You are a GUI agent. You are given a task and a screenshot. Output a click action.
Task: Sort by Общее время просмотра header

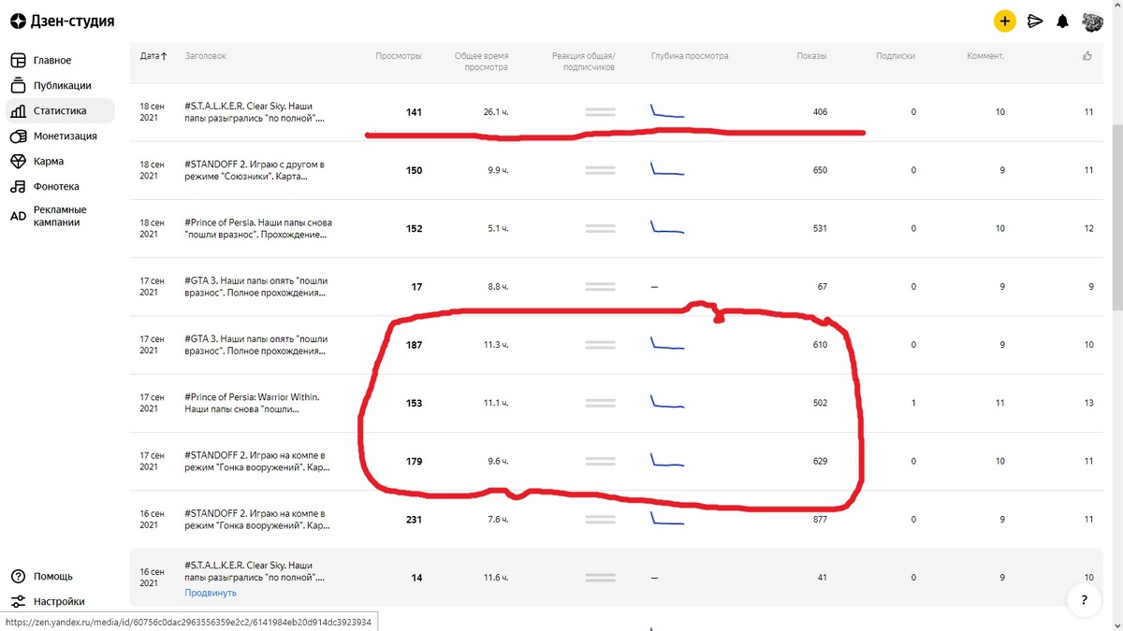(x=481, y=62)
